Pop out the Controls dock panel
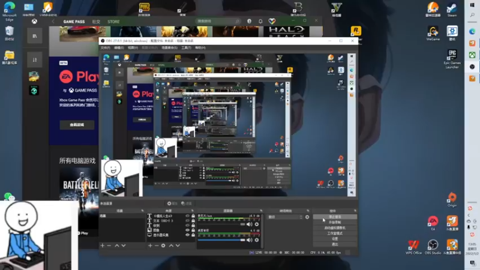 click(x=355, y=211)
